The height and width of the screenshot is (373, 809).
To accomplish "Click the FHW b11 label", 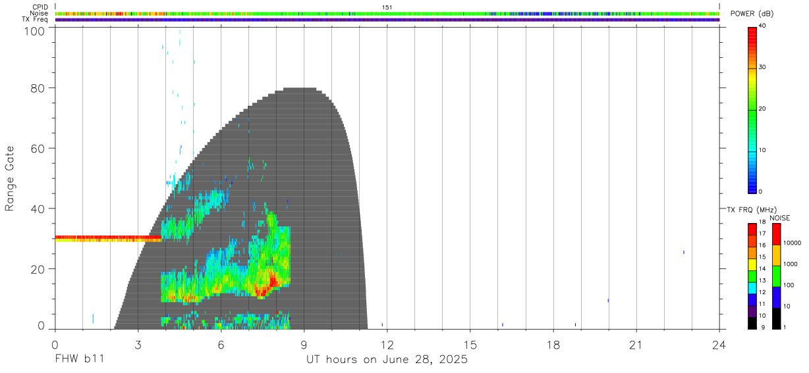I will [79, 359].
